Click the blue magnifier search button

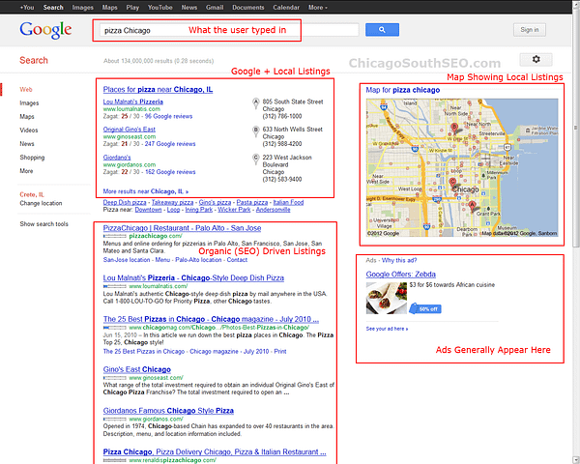pos(382,30)
